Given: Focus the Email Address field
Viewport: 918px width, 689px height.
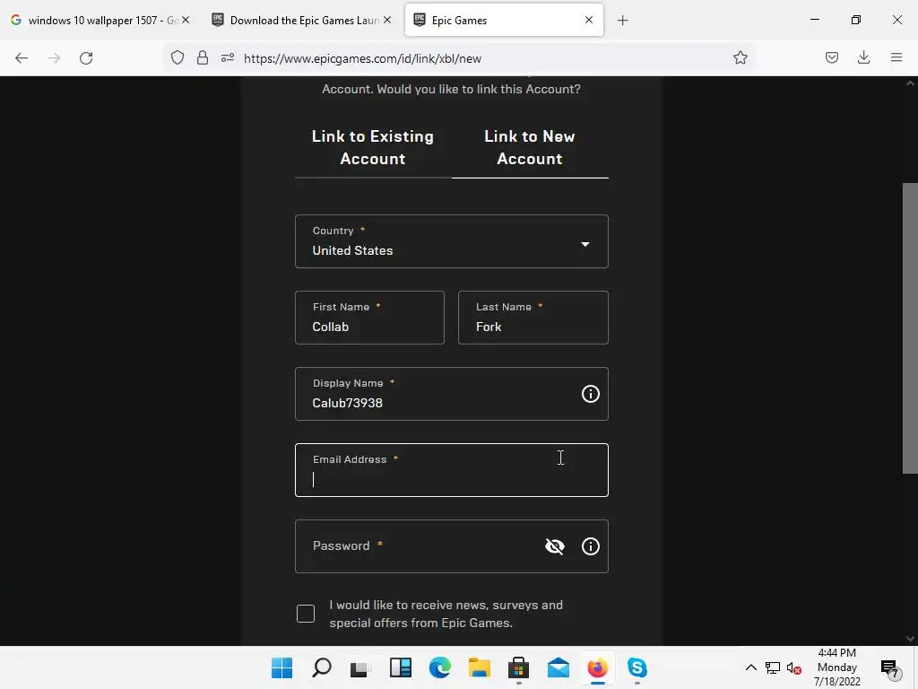Looking at the screenshot, I should point(452,470).
